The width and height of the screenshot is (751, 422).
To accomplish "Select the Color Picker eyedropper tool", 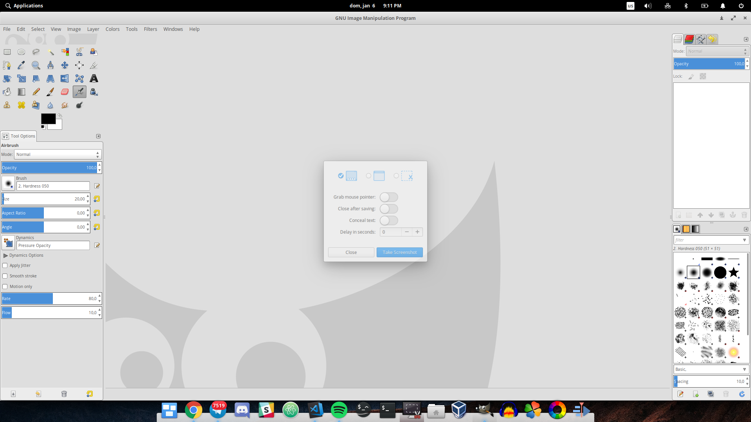I will [22, 65].
